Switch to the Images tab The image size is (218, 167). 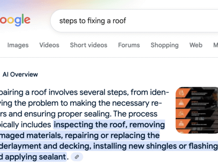[x=18, y=45]
